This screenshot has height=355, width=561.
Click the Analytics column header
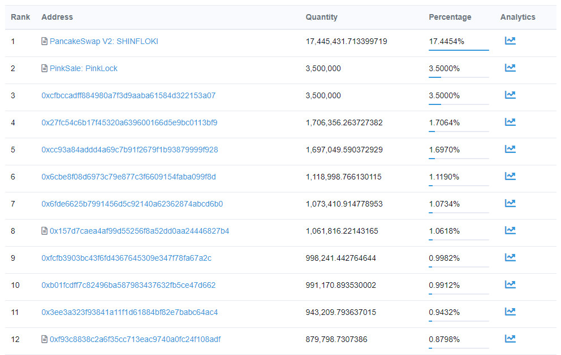pyautogui.click(x=517, y=17)
